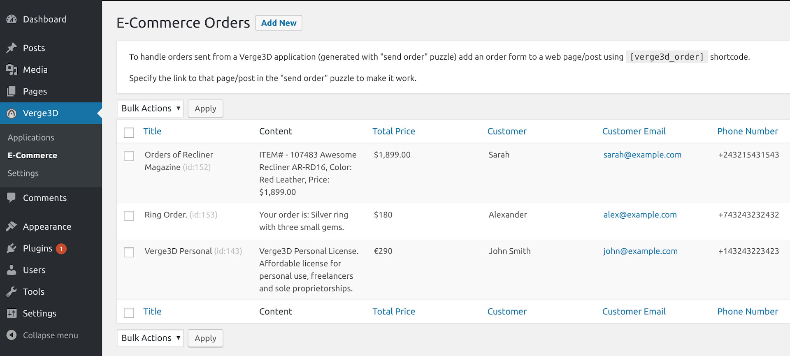Click customer name Alexander
Viewport: 790px width, 356px height.
click(508, 215)
